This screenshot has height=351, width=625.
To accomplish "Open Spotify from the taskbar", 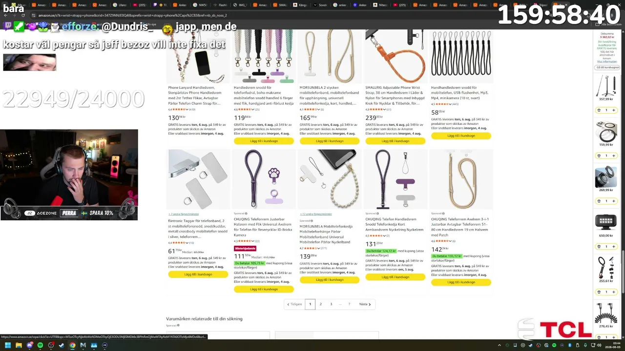I will click(40, 345).
